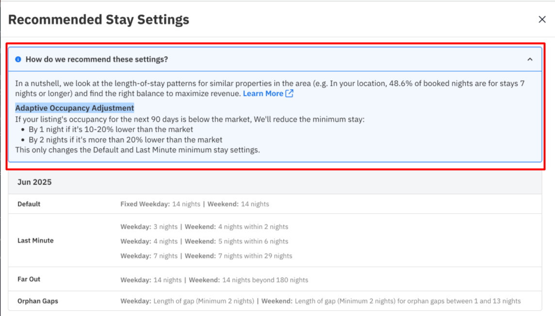555x316 pixels.
Task: Collapse the recommendation explanation with the chevron
Action: 530,59
